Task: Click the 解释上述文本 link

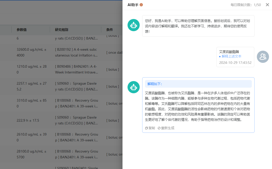Action: [231, 56]
